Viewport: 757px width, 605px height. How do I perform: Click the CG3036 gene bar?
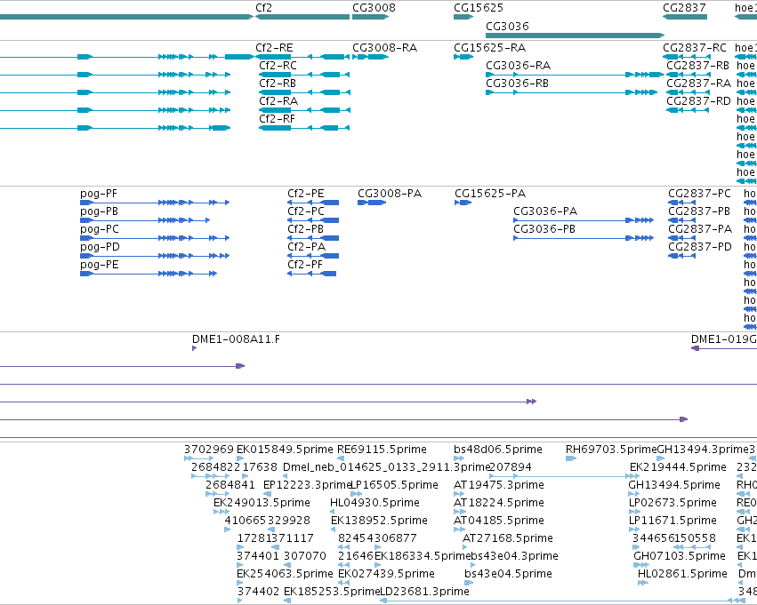point(575,36)
